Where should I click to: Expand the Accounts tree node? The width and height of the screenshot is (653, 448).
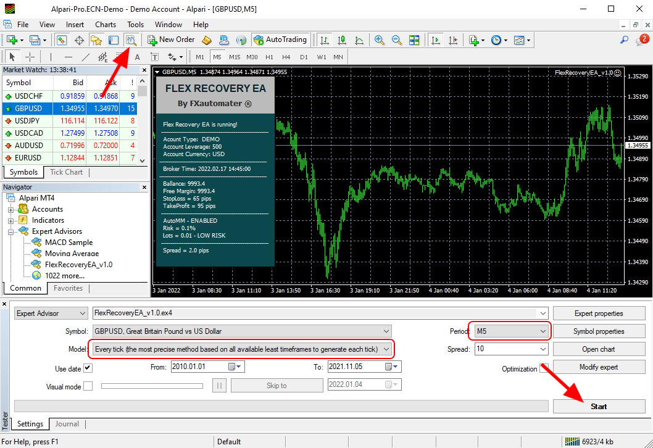coord(11,210)
